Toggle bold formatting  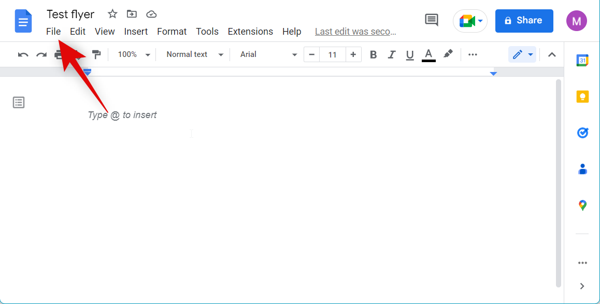(x=373, y=54)
